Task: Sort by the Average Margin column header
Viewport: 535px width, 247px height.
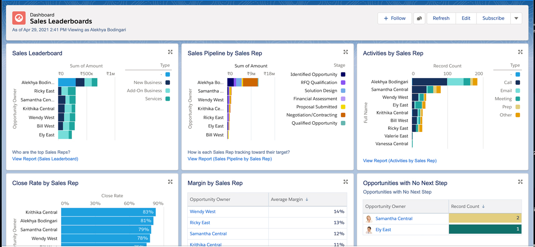Action: pos(289,199)
